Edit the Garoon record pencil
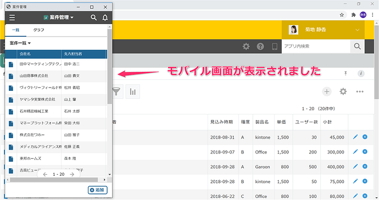 click(355, 166)
